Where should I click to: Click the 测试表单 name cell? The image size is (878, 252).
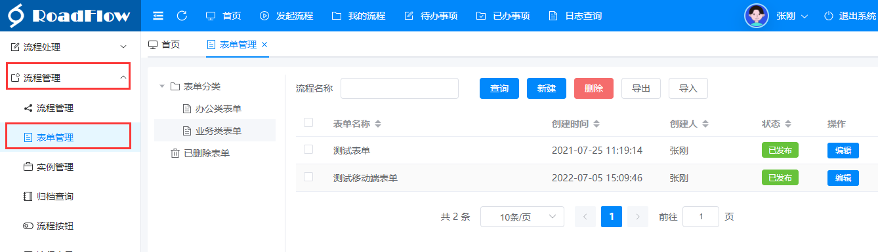point(352,151)
